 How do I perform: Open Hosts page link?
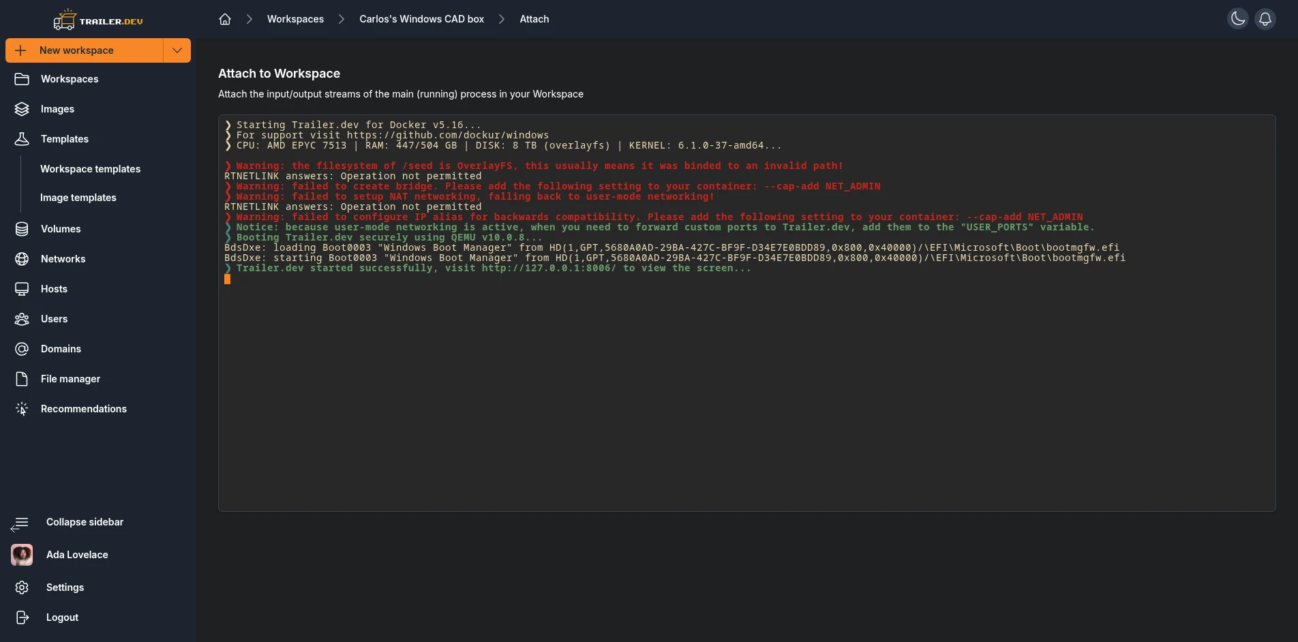pyautogui.click(x=54, y=289)
